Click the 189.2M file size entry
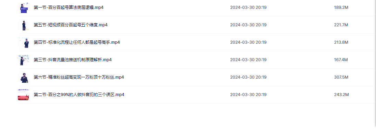Viewport: 376px width, 134px height. point(341,8)
